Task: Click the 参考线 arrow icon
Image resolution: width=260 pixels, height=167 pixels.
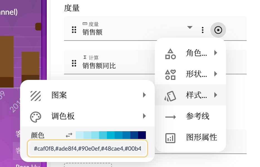Action: click(x=170, y=116)
